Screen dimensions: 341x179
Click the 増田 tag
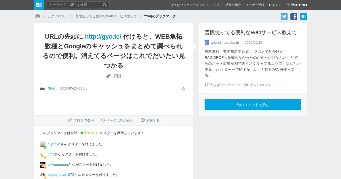point(117,76)
